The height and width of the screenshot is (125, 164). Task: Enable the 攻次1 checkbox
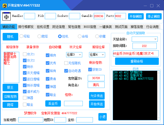(25, 54)
